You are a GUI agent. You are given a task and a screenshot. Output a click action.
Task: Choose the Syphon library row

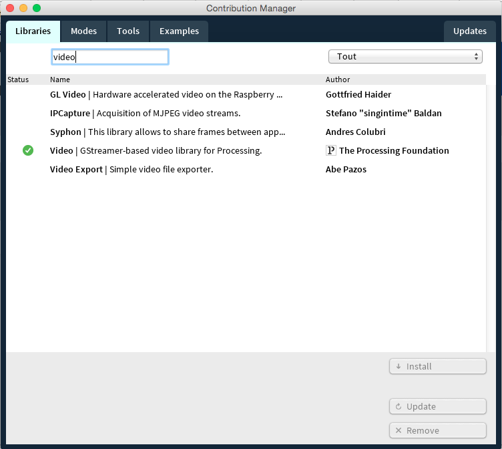167,132
